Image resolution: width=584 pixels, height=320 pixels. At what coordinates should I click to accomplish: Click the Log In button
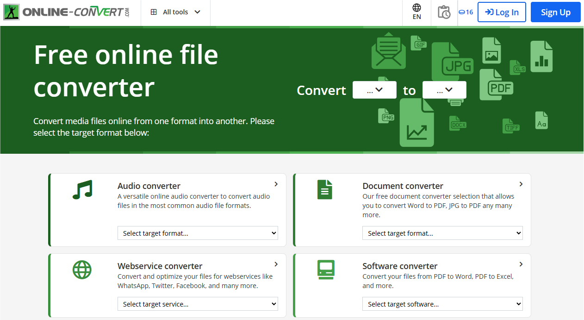(502, 12)
